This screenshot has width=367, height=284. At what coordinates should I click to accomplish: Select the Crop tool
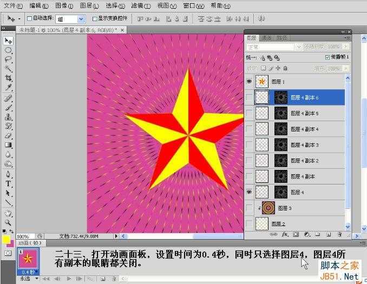pyautogui.click(x=8, y=78)
